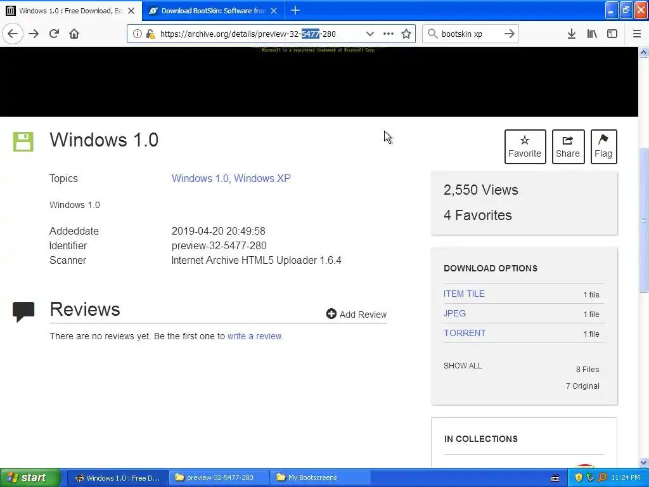Click scrollbar up arrow
Viewport: 649px width, 487px height.
point(644,52)
